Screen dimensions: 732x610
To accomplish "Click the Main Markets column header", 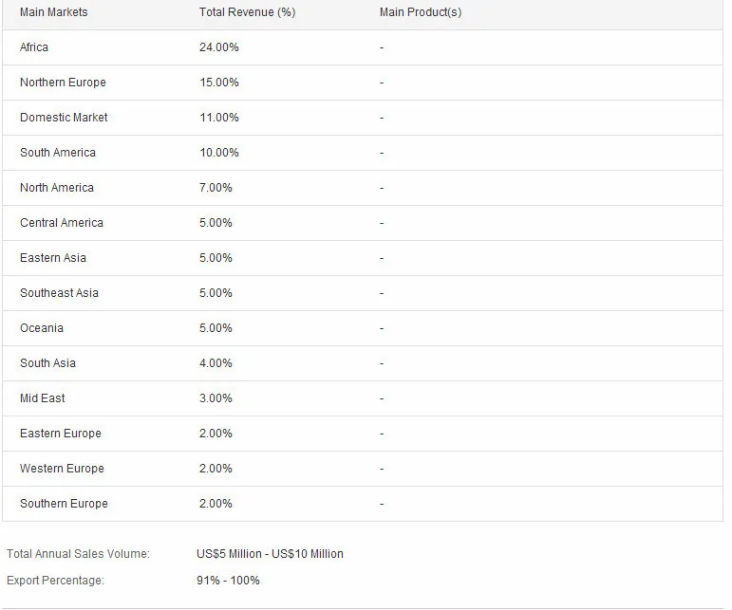I will click(x=54, y=12).
